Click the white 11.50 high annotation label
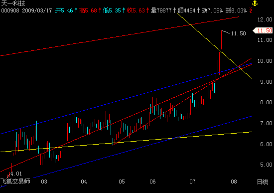The height and width of the screenshot is (193, 274). coord(239,33)
